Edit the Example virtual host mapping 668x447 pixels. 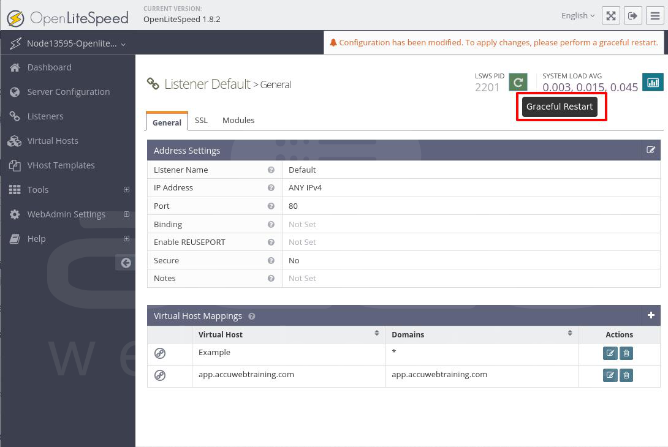[x=610, y=353]
